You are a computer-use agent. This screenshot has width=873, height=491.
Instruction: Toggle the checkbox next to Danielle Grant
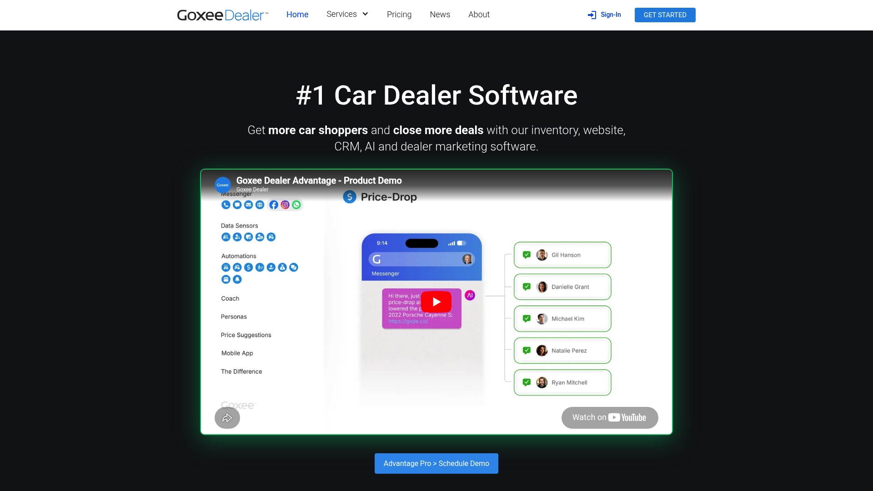[527, 286]
